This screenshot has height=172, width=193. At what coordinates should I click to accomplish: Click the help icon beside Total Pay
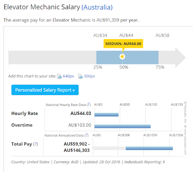click(x=36, y=144)
